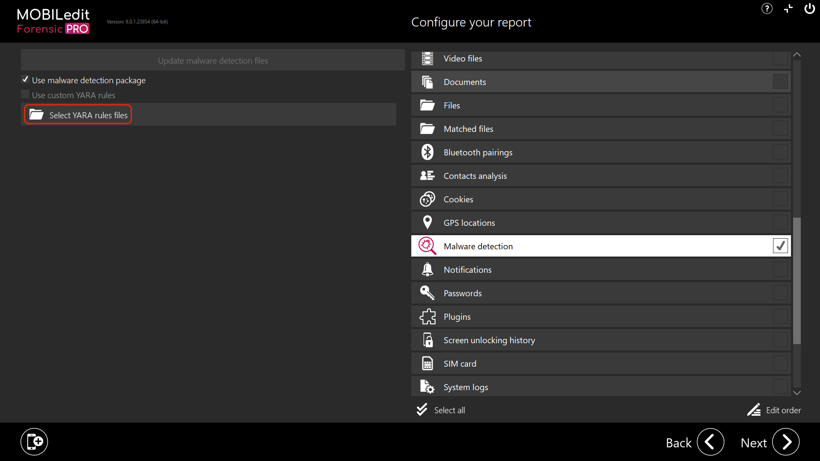Click the Edit order pencil icon
The height and width of the screenshot is (461, 820).
point(754,410)
